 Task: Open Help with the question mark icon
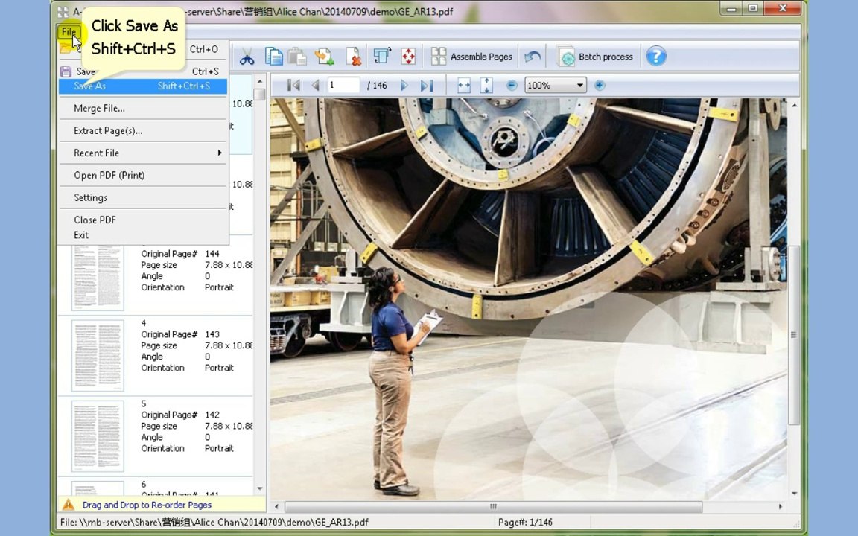click(655, 57)
